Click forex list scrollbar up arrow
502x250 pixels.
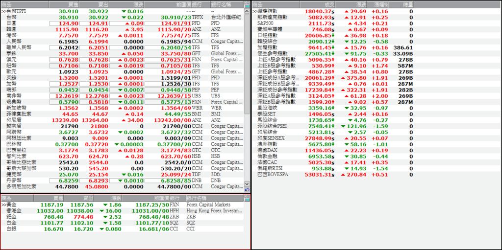click(247, 11)
